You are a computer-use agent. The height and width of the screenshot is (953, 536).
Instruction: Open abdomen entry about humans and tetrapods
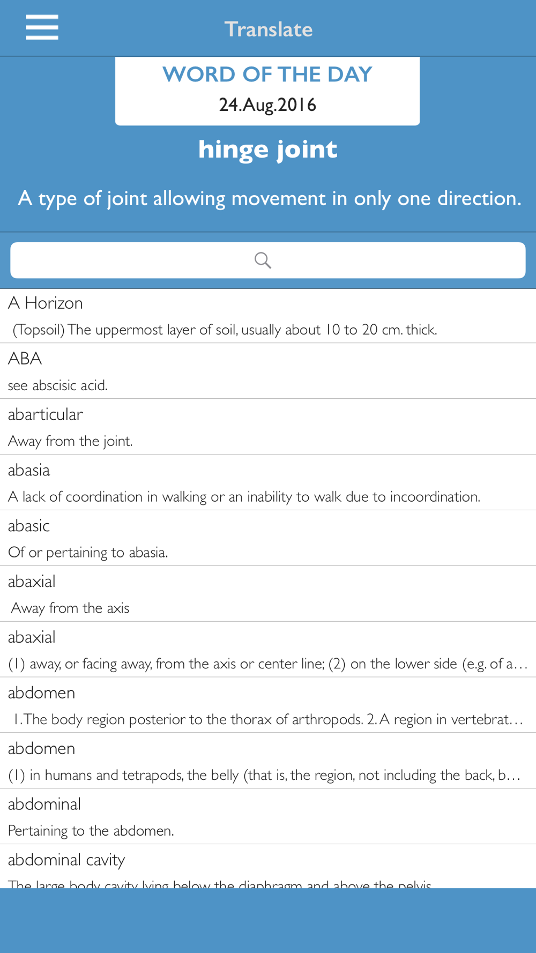268,761
